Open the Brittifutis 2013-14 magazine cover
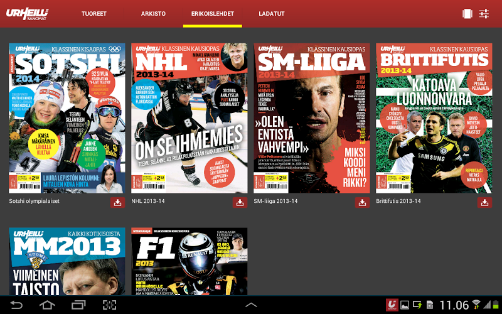The image size is (502, 314). [434, 118]
